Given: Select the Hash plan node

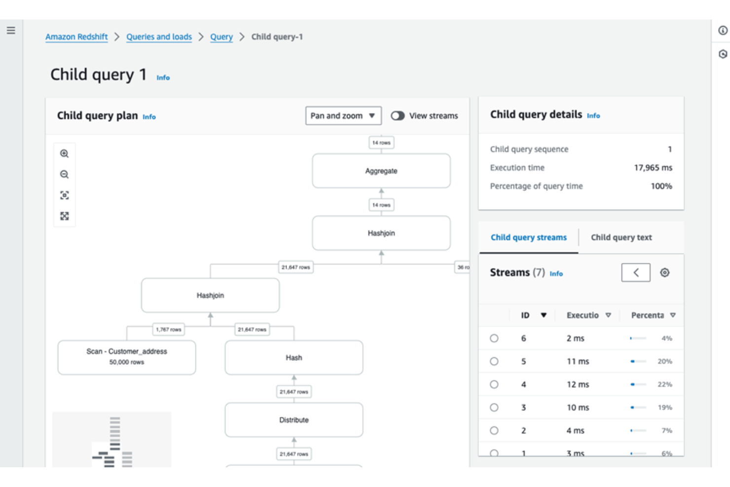Looking at the screenshot, I should [294, 357].
